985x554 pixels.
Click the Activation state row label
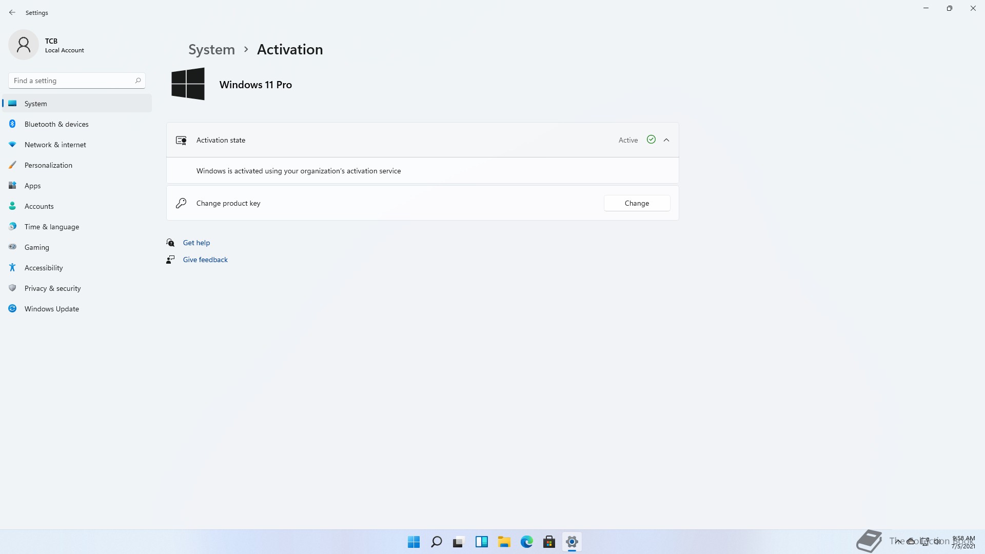click(221, 140)
